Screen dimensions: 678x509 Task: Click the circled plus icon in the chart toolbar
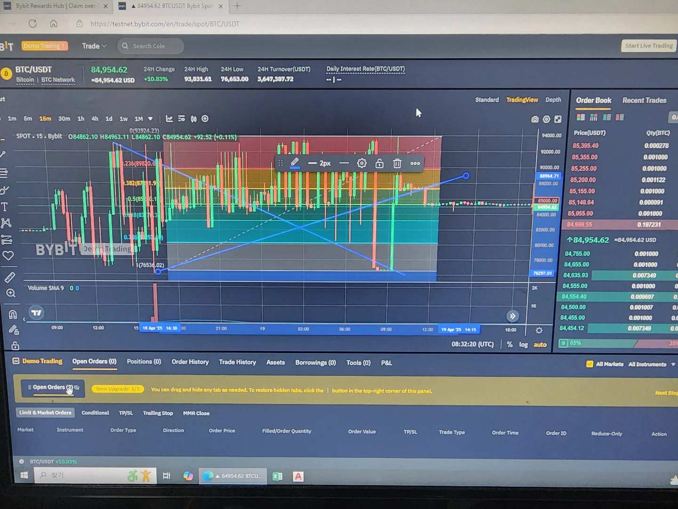click(x=205, y=119)
